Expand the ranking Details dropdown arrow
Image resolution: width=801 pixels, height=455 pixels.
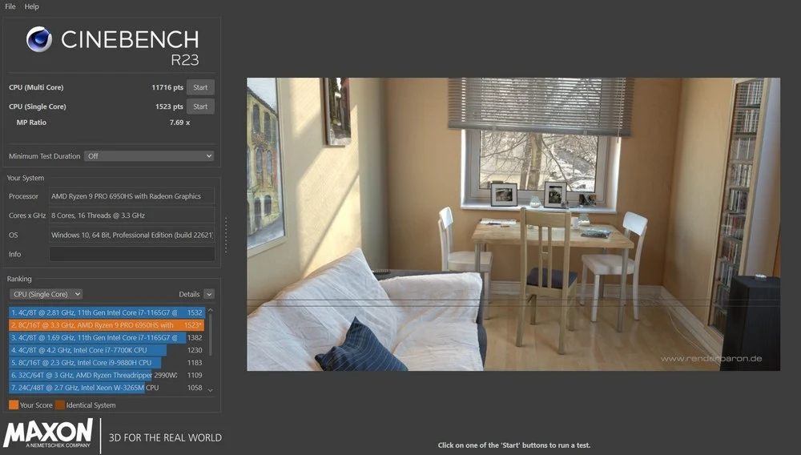click(x=209, y=294)
